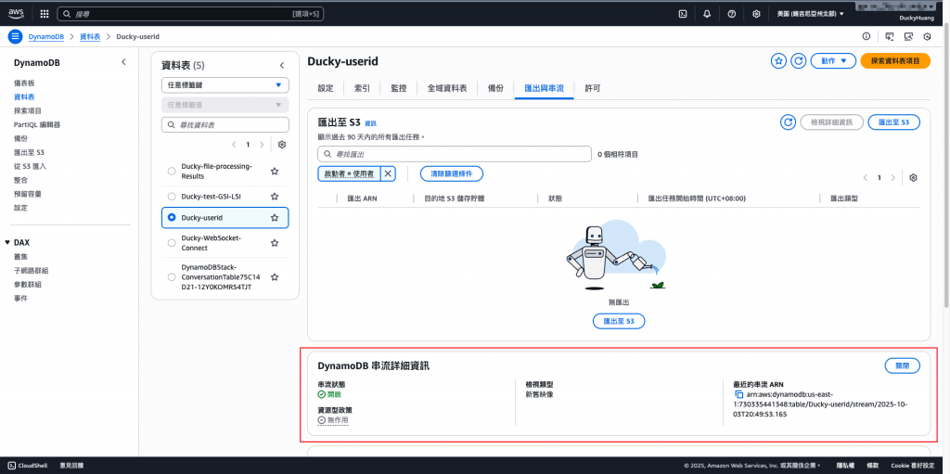Open 叢集 under DAX
Image resolution: width=950 pixels, height=474 pixels.
(x=20, y=256)
